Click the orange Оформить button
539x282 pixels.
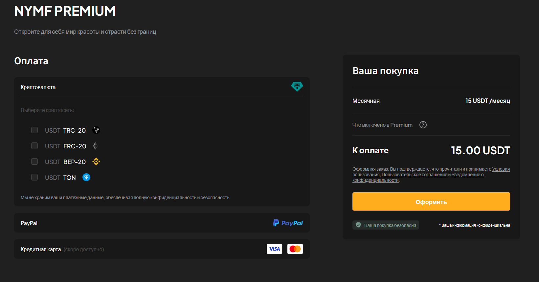[x=431, y=201]
